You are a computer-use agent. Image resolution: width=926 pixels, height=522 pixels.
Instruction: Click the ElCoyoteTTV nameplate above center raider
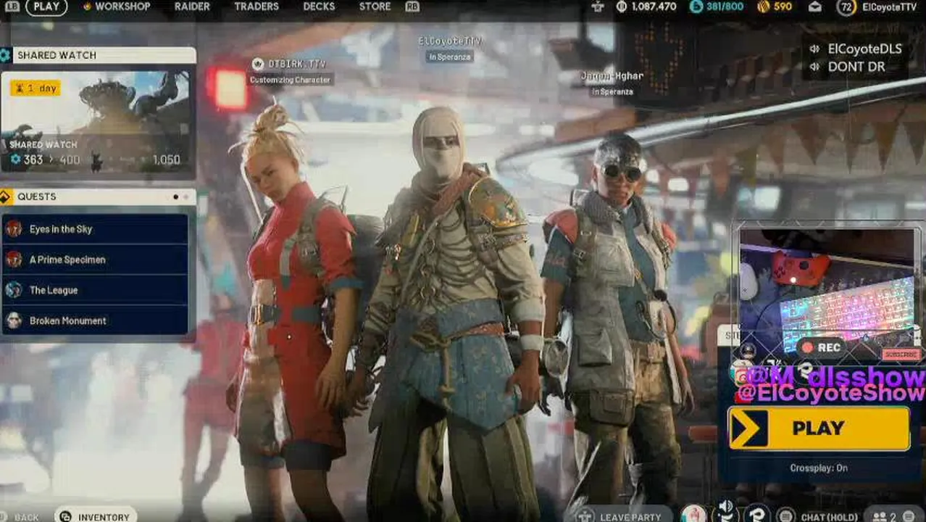click(x=450, y=41)
